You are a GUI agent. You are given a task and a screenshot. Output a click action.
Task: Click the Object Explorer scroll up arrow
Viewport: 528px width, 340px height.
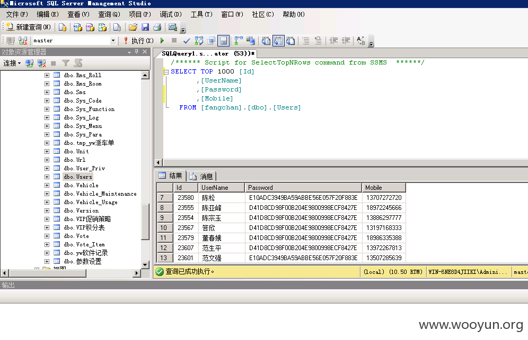[x=145, y=75]
